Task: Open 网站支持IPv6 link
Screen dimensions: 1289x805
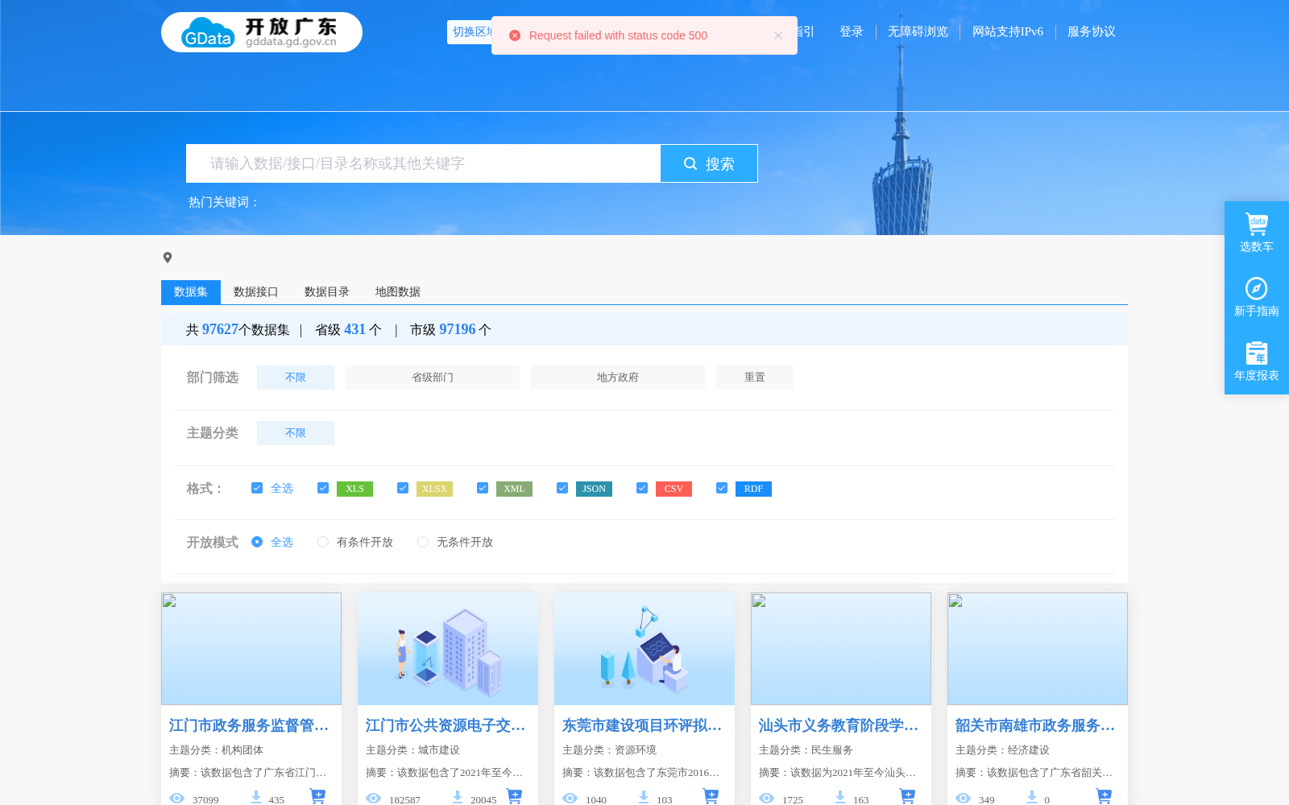Action: [x=1008, y=31]
